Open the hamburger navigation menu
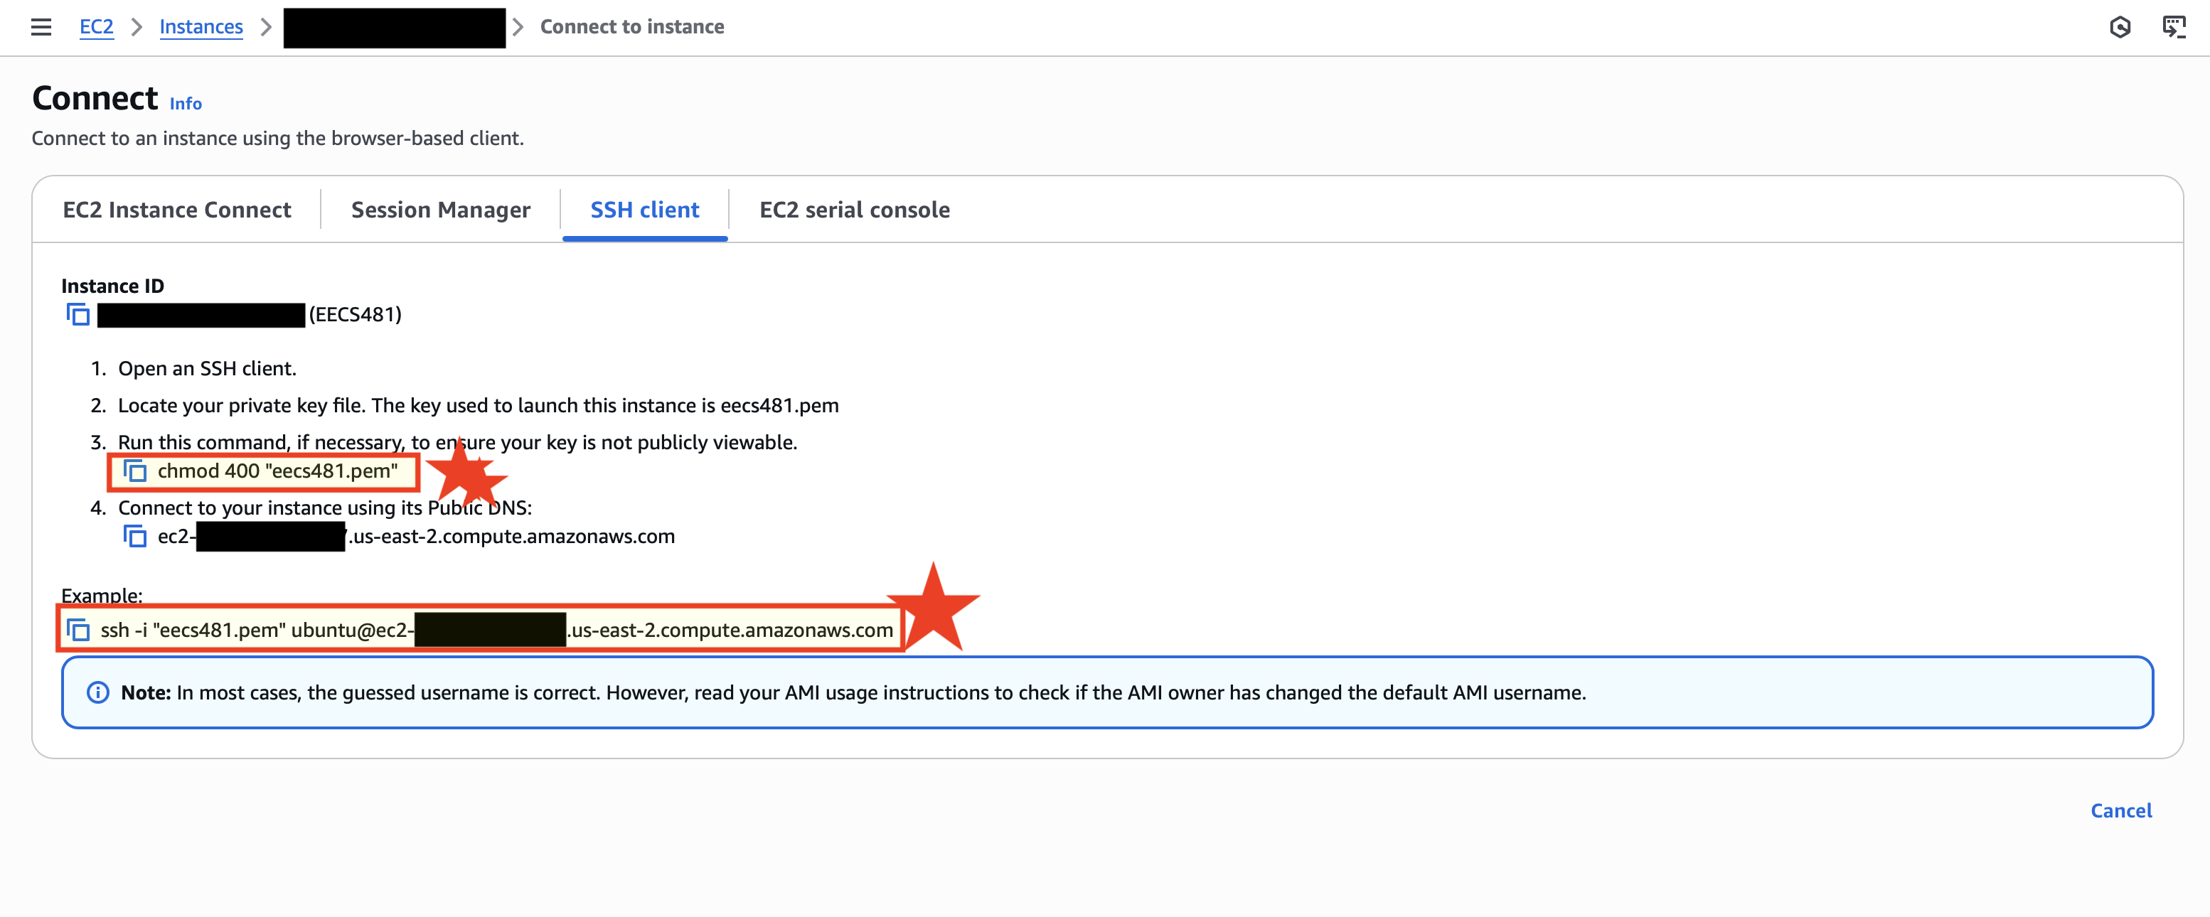The image size is (2210, 917). (41, 26)
